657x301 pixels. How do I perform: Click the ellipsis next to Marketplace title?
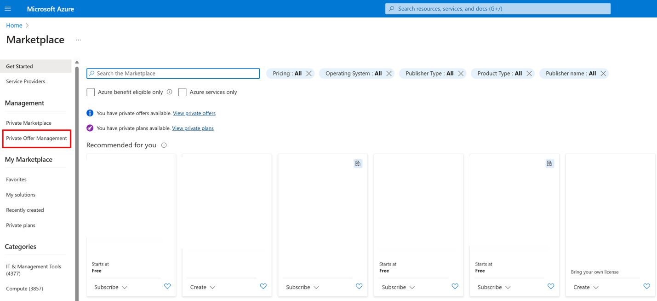[78, 40]
